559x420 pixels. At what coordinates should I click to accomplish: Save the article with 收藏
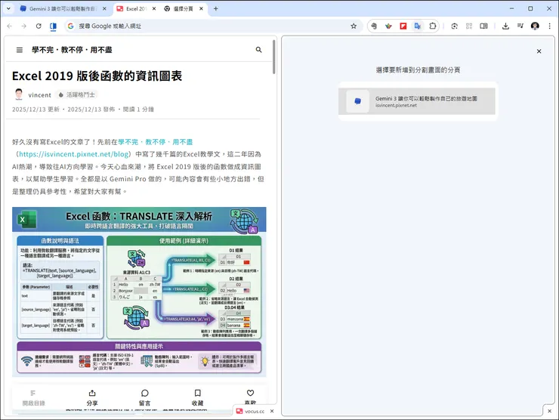pos(197,398)
